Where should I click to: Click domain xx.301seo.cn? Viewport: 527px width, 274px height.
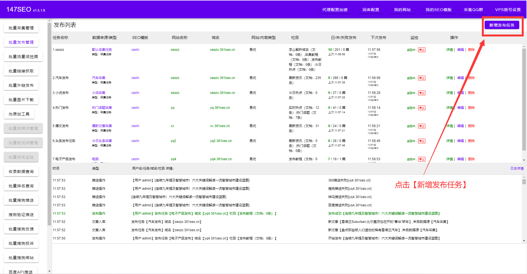pyautogui.click(x=220, y=126)
